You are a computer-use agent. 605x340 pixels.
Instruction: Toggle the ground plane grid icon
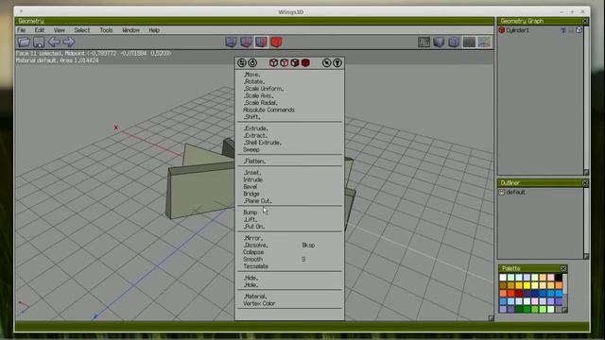click(423, 42)
